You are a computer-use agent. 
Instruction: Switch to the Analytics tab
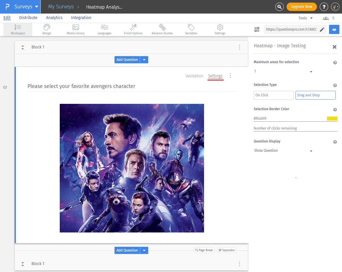click(x=54, y=18)
